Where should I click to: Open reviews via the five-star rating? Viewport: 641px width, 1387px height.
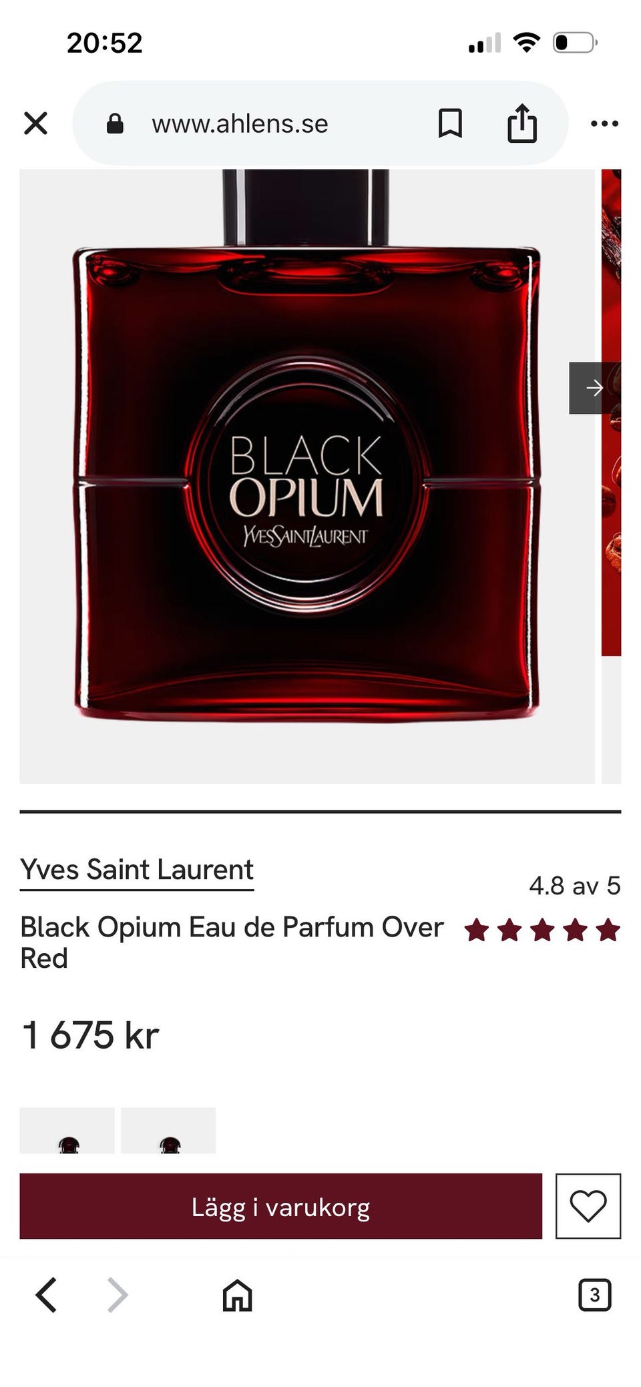(542, 930)
